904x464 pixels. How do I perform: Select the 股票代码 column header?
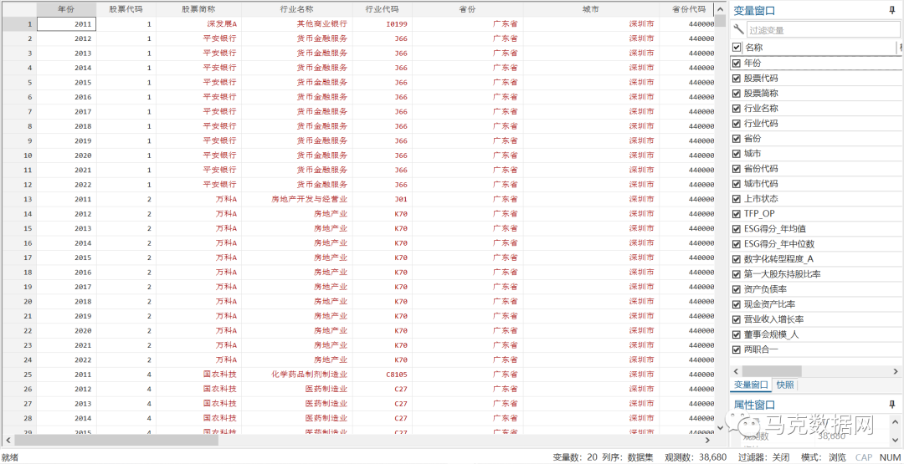tap(126, 9)
